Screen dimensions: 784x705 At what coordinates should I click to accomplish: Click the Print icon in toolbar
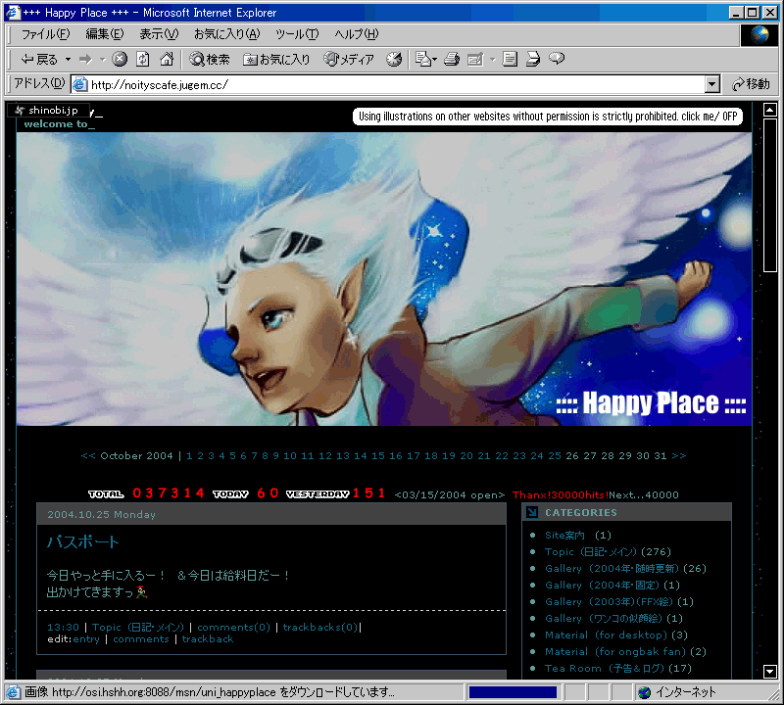pyautogui.click(x=452, y=60)
